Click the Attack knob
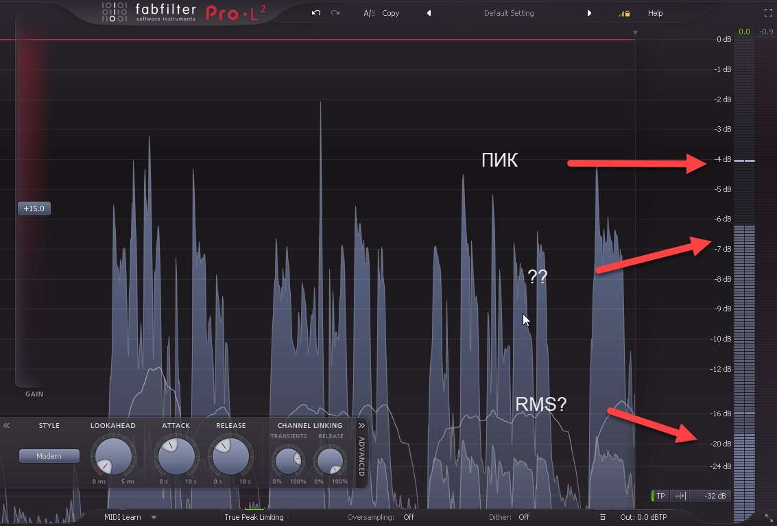The height and width of the screenshot is (526, 777). pyautogui.click(x=176, y=456)
